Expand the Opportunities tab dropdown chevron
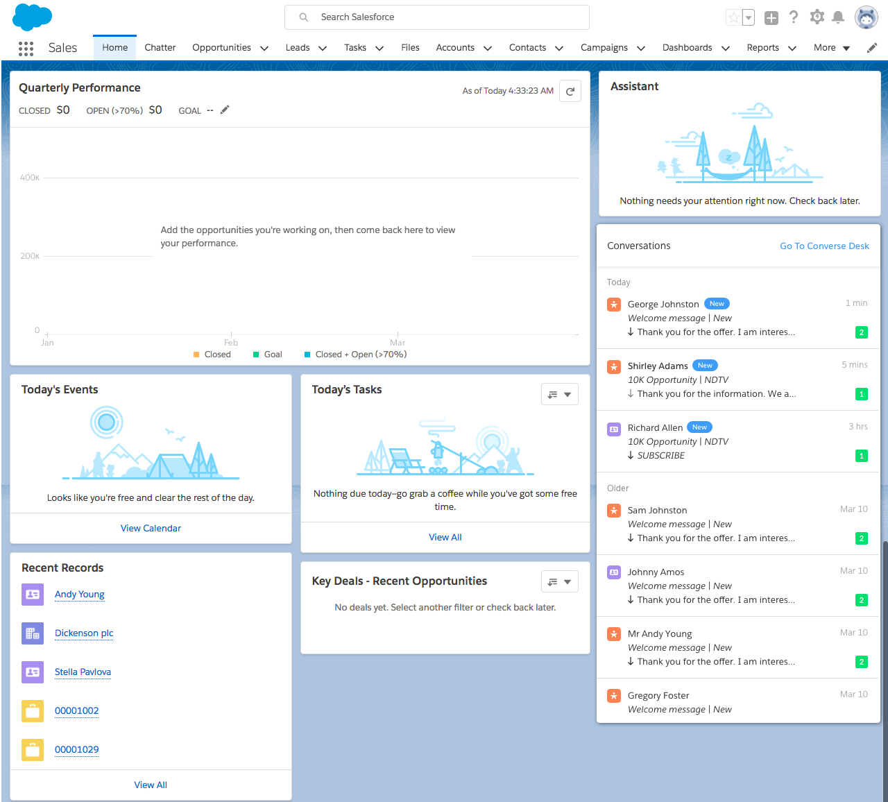The image size is (888, 802). (264, 49)
